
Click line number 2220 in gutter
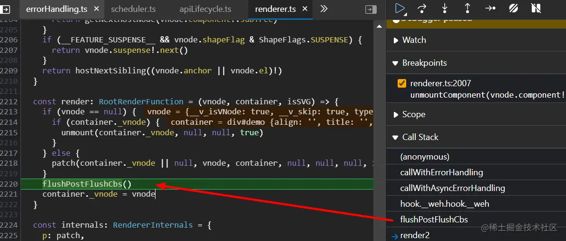coord(9,184)
